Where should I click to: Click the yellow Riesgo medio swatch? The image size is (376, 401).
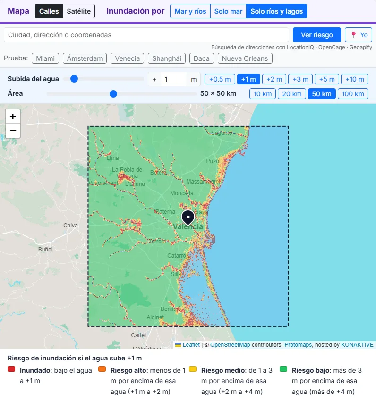pos(193,369)
